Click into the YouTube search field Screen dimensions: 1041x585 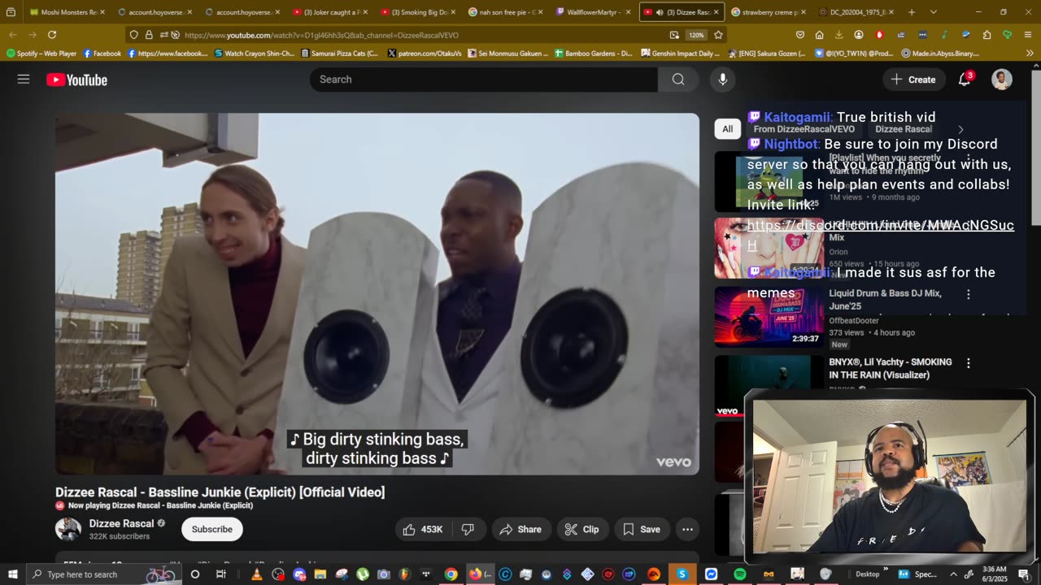click(x=483, y=80)
